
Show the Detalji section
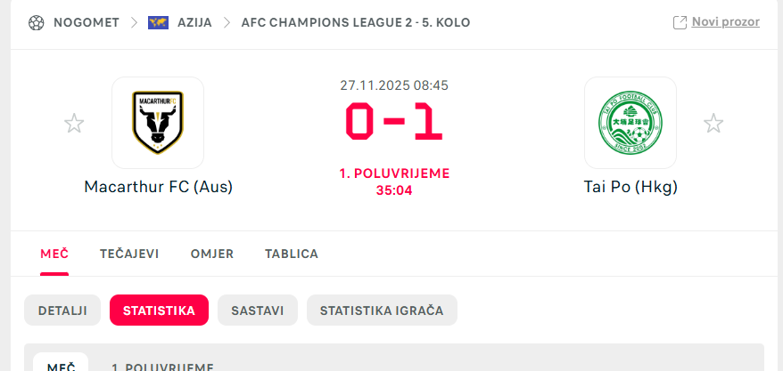point(62,311)
